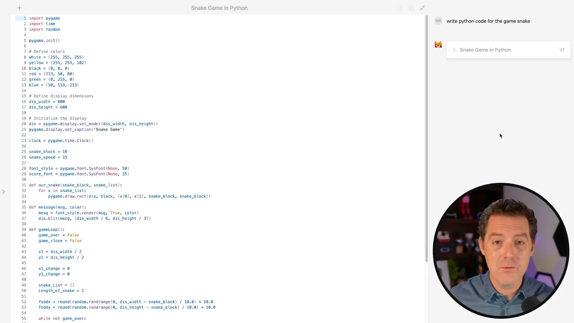Click the line "game_close = False"
This screenshot has height=323, width=574.
coord(60,241)
